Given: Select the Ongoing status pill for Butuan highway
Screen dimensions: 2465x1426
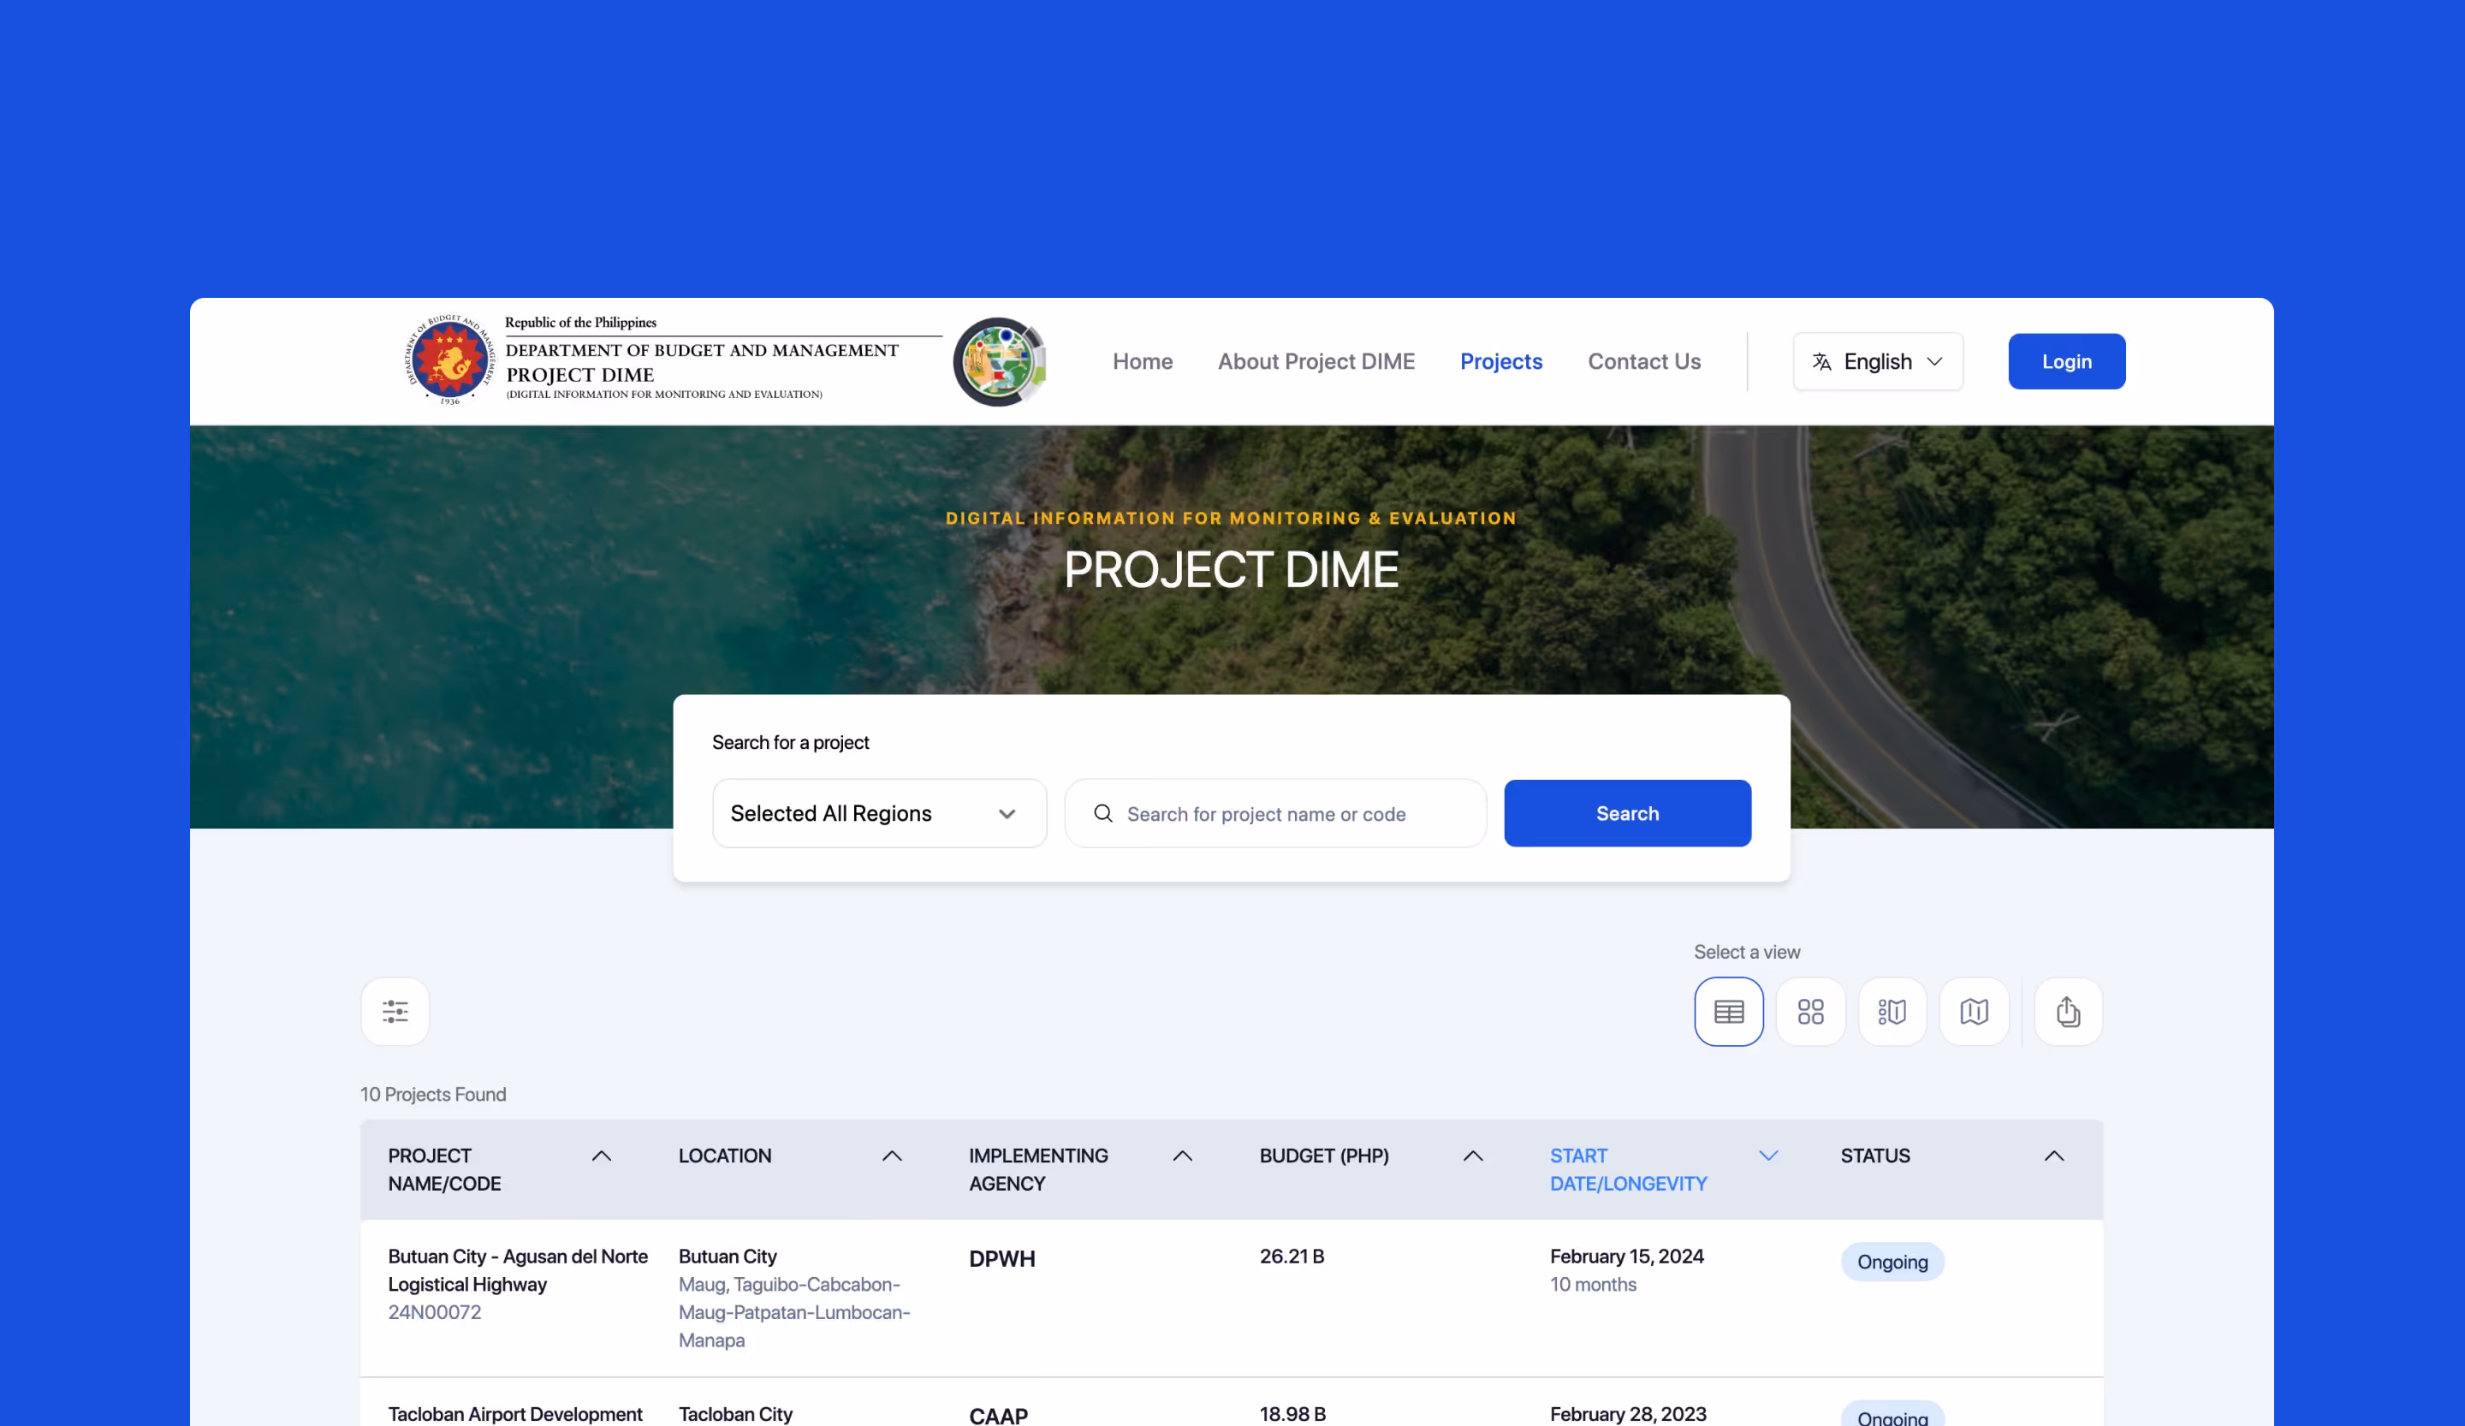Looking at the screenshot, I should pos(1891,1262).
